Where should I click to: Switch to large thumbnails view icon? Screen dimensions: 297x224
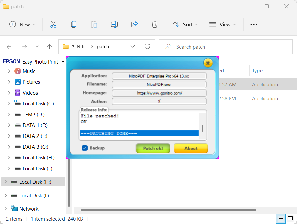tap(290, 219)
